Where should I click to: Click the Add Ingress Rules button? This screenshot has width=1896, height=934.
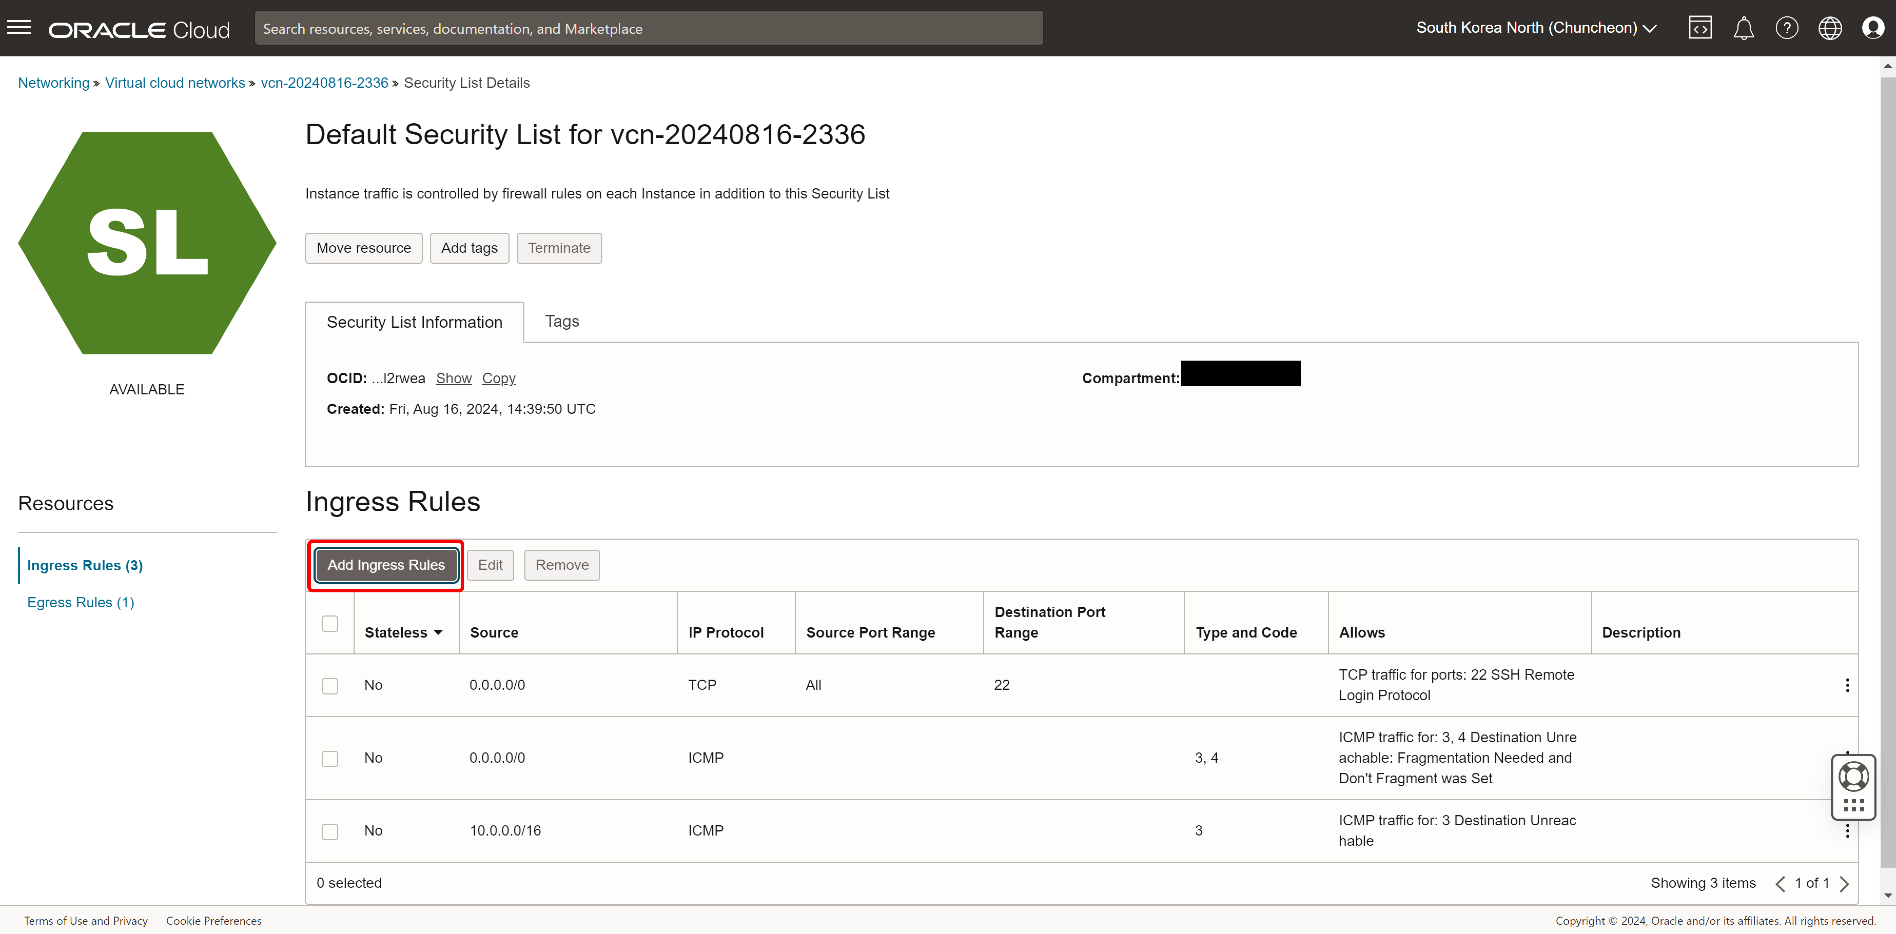point(386,565)
